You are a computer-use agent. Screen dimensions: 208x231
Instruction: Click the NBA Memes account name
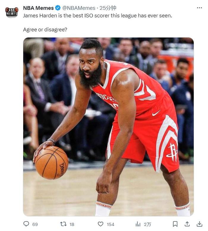(38, 8)
